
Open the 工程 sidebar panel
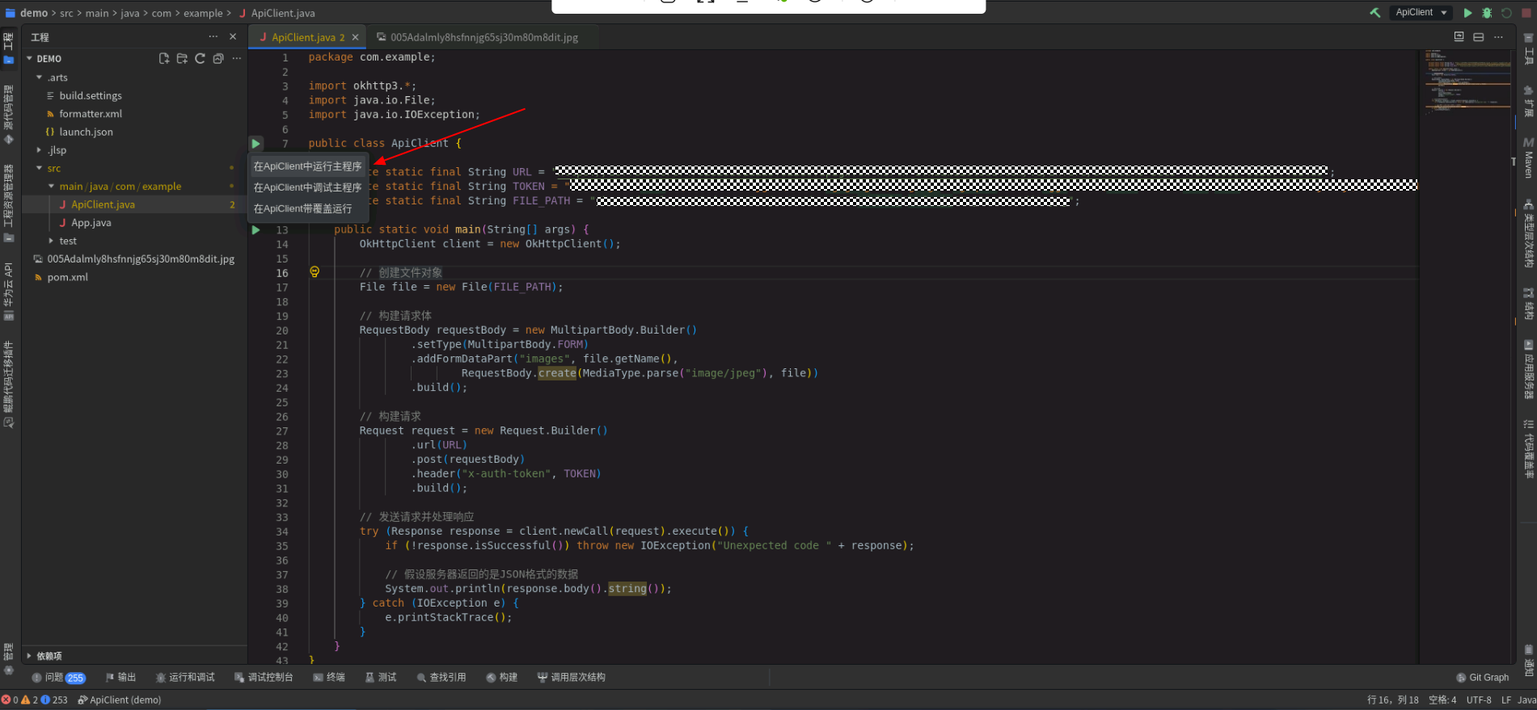pyautogui.click(x=9, y=48)
